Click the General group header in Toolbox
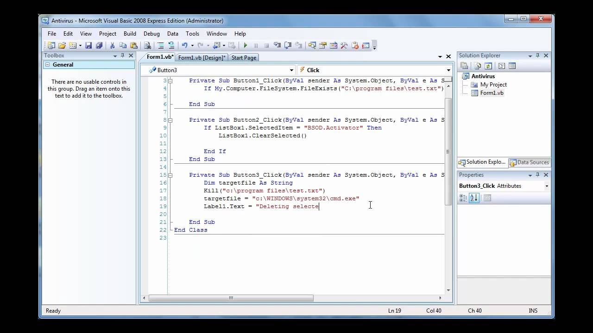593x333 pixels. [88, 65]
